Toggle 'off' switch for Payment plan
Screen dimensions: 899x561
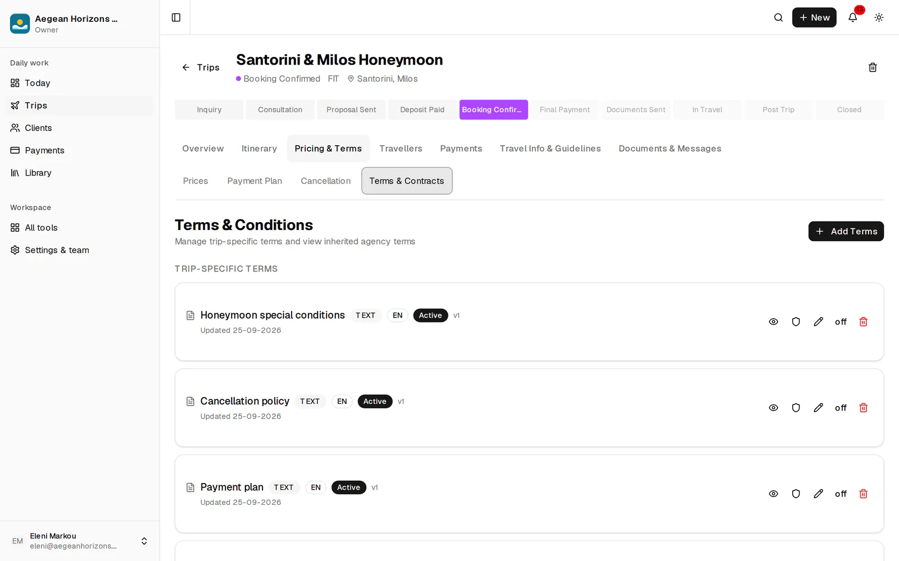click(841, 494)
